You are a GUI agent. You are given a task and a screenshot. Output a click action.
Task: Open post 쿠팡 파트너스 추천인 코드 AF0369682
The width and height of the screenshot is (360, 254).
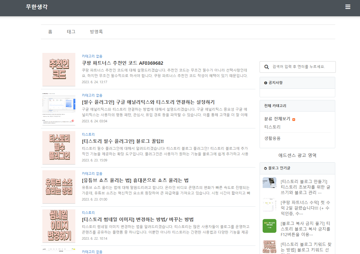click(x=122, y=63)
